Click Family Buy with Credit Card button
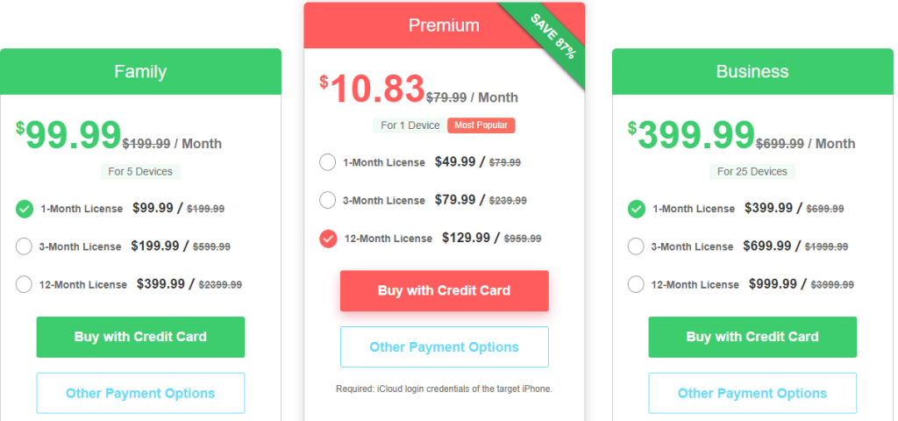This screenshot has width=898, height=421. 140,337
